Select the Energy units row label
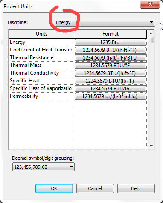This screenshot has height=203, width=163. (17, 42)
